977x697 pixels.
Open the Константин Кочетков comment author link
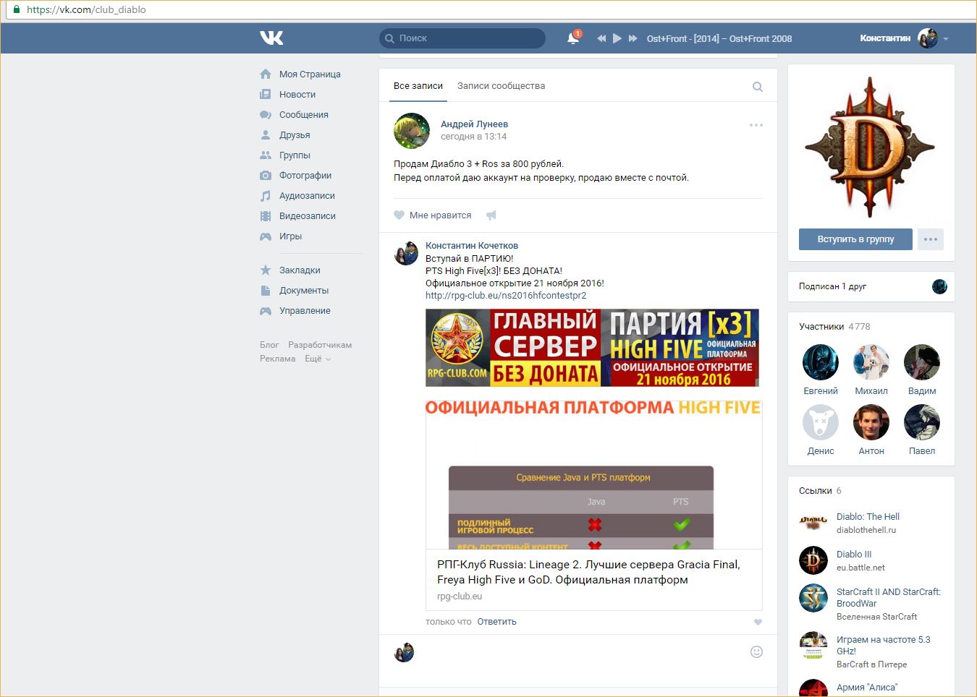472,245
